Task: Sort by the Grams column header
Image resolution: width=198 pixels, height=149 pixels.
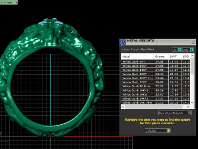Action: 161,57
